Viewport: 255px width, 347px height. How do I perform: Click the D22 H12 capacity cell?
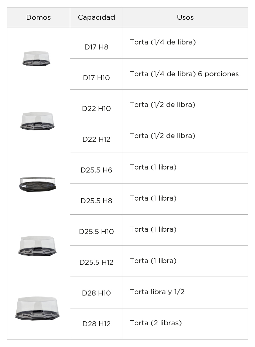point(97,136)
